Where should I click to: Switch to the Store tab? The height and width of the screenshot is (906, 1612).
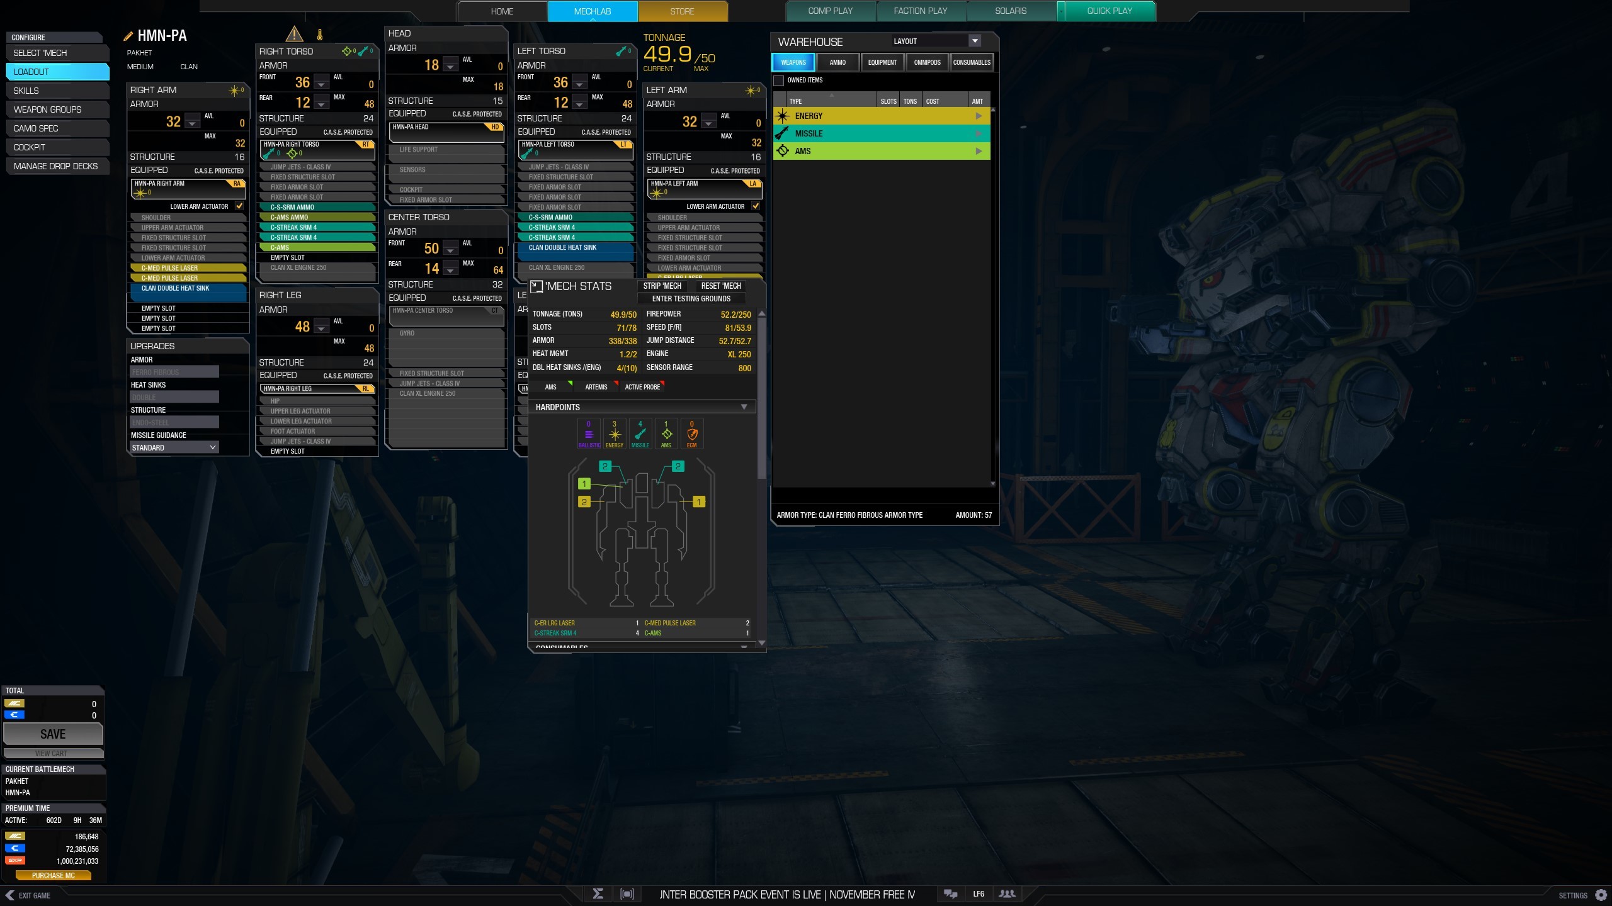(x=682, y=11)
